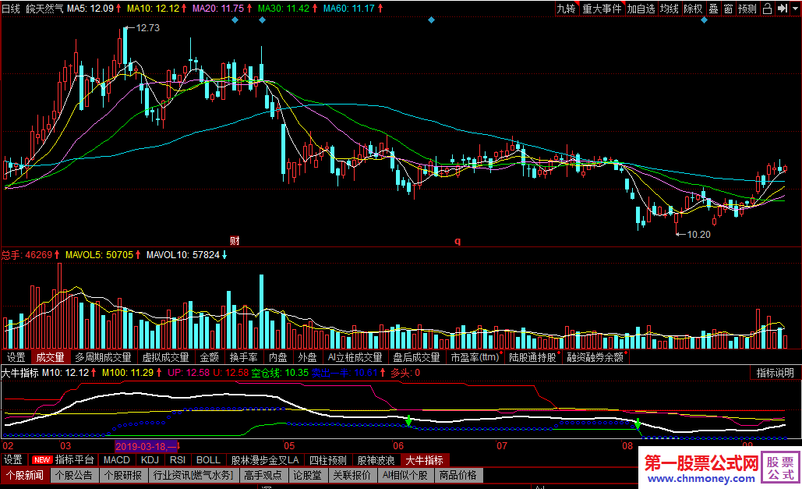This screenshot has height=489, width=802.
Task: Open the AI相似个股 similar stocks tab
Action: 405,475
